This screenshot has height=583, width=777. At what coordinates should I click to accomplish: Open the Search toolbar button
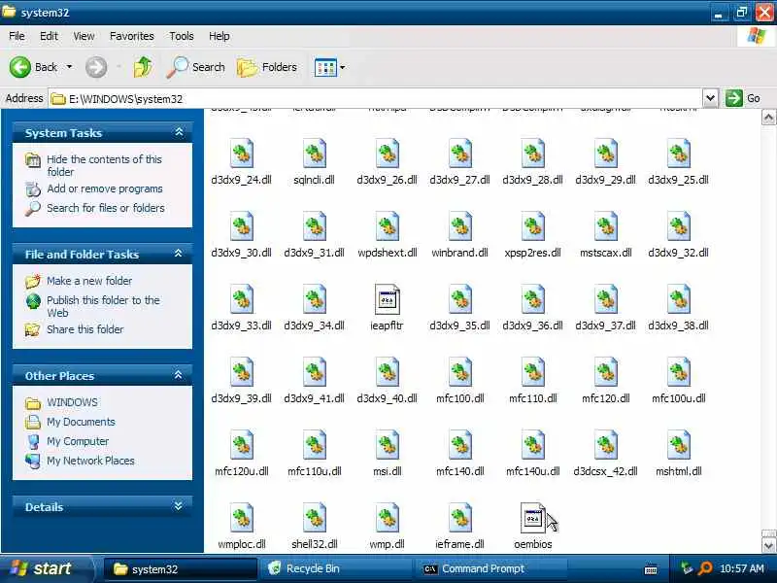pyautogui.click(x=196, y=67)
